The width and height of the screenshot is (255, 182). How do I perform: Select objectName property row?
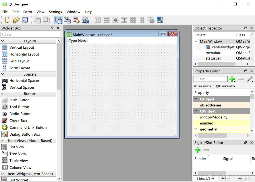(221, 105)
